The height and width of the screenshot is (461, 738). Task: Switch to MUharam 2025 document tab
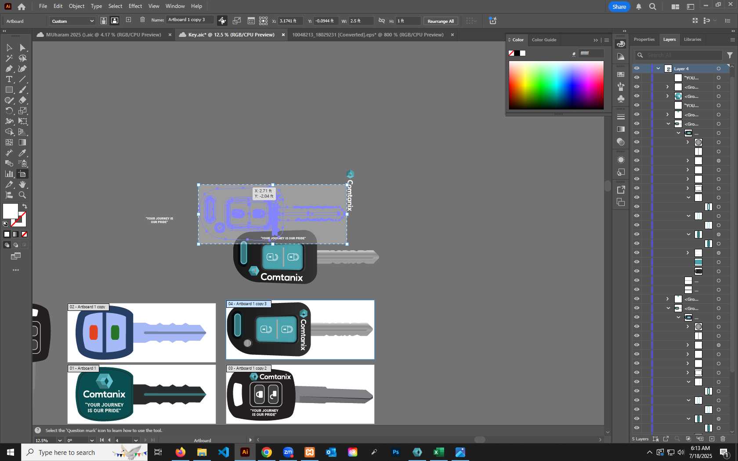(x=103, y=35)
